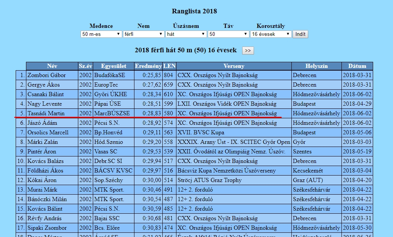Select the Ströcj ATUS Graz Trophy entry
This screenshot has height=237, width=393.
[x=210, y=180]
